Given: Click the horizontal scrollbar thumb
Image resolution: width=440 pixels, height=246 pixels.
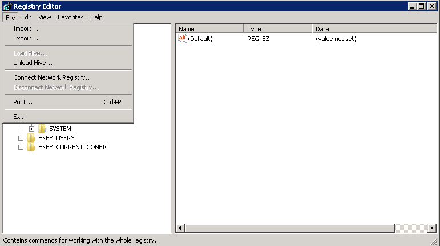Looking at the screenshot, I should (289, 228).
